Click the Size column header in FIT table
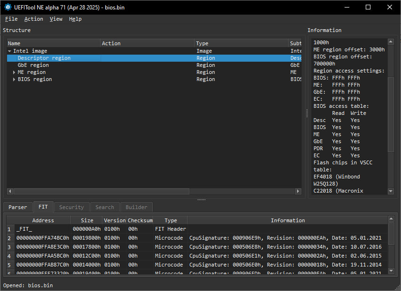The image size is (401, 291). [87, 220]
